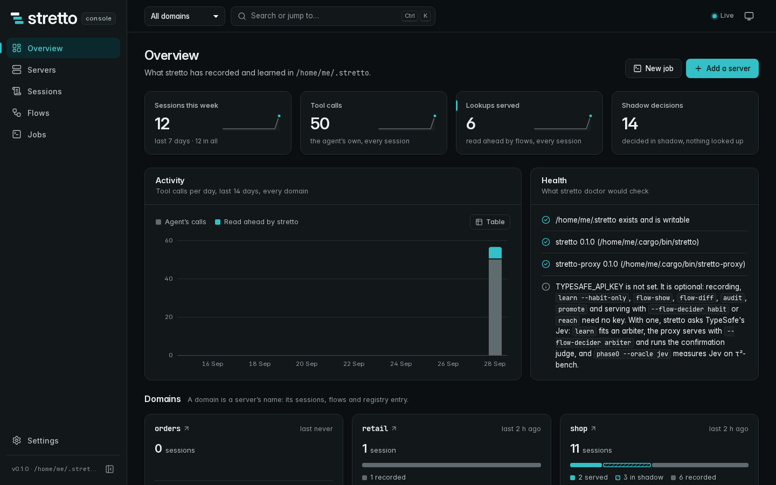Open the Lookups served stat card

529,123
